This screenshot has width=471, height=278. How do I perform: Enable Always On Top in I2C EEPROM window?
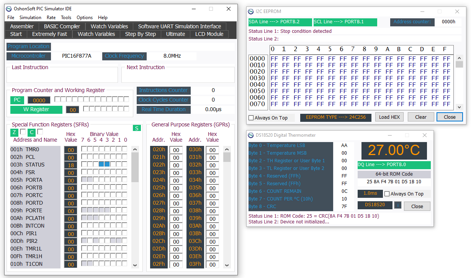251,118
